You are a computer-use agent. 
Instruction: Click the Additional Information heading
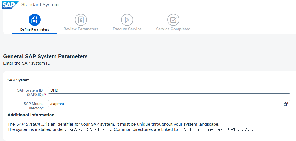pyautogui.click(x=31, y=115)
